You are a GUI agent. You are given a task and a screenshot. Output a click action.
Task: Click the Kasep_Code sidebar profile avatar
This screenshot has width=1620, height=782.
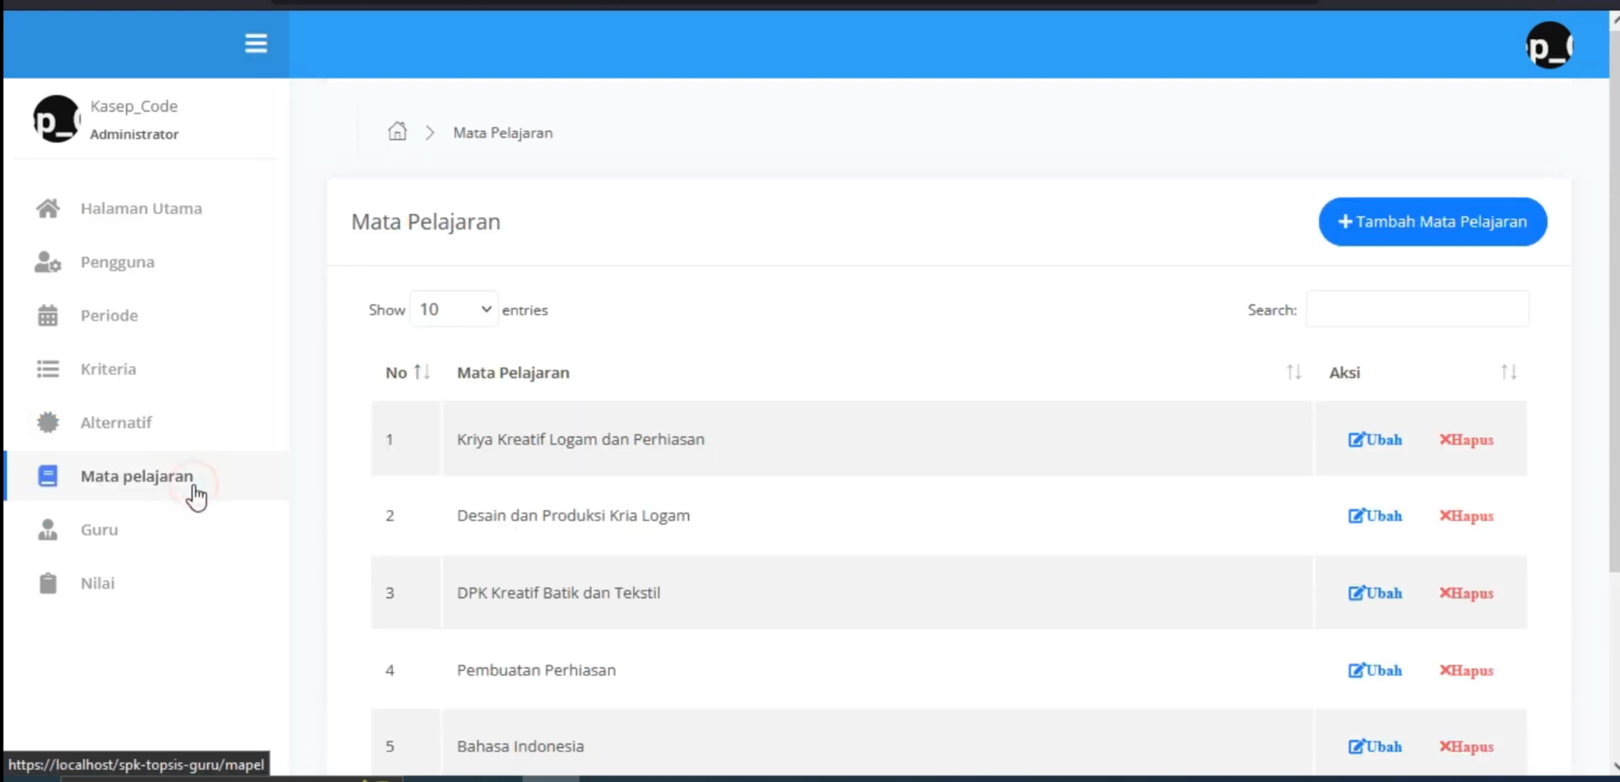point(56,119)
